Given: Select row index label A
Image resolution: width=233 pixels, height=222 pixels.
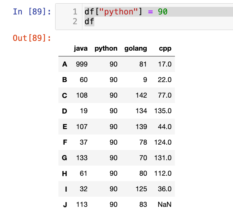Looking at the screenshot, I should click(x=65, y=64).
